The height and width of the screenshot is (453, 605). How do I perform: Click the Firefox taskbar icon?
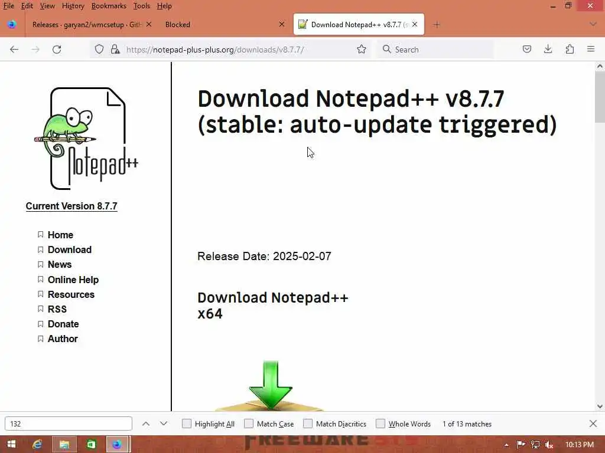(x=118, y=445)
